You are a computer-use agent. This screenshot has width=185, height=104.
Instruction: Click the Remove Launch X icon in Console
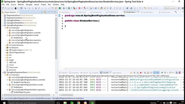(x=134, y=73)
